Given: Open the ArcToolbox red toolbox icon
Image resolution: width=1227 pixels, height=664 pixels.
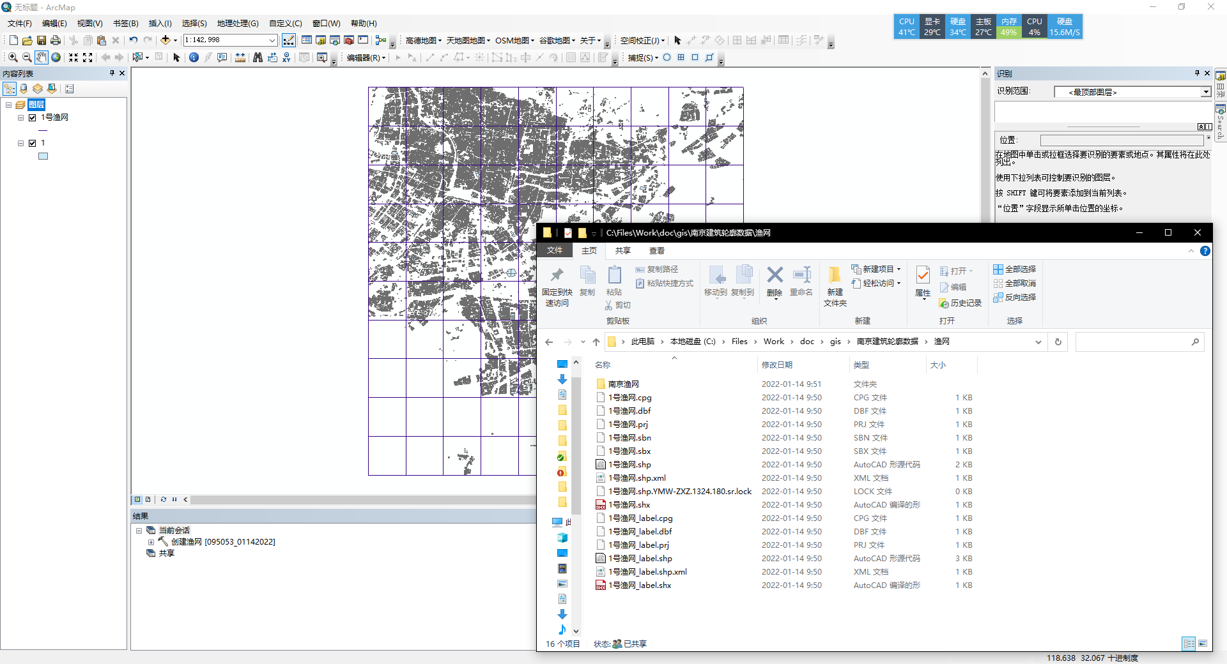Looking at the screenshot, I should tap(349, 40).
